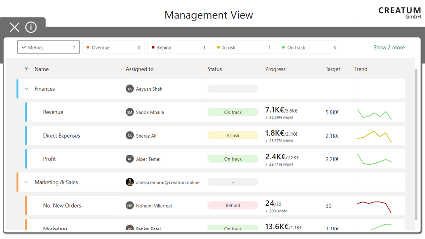The image size is (425, 239).
Task: Click Sadok Mhalla's SM avatar
Action: click(129, 112)
